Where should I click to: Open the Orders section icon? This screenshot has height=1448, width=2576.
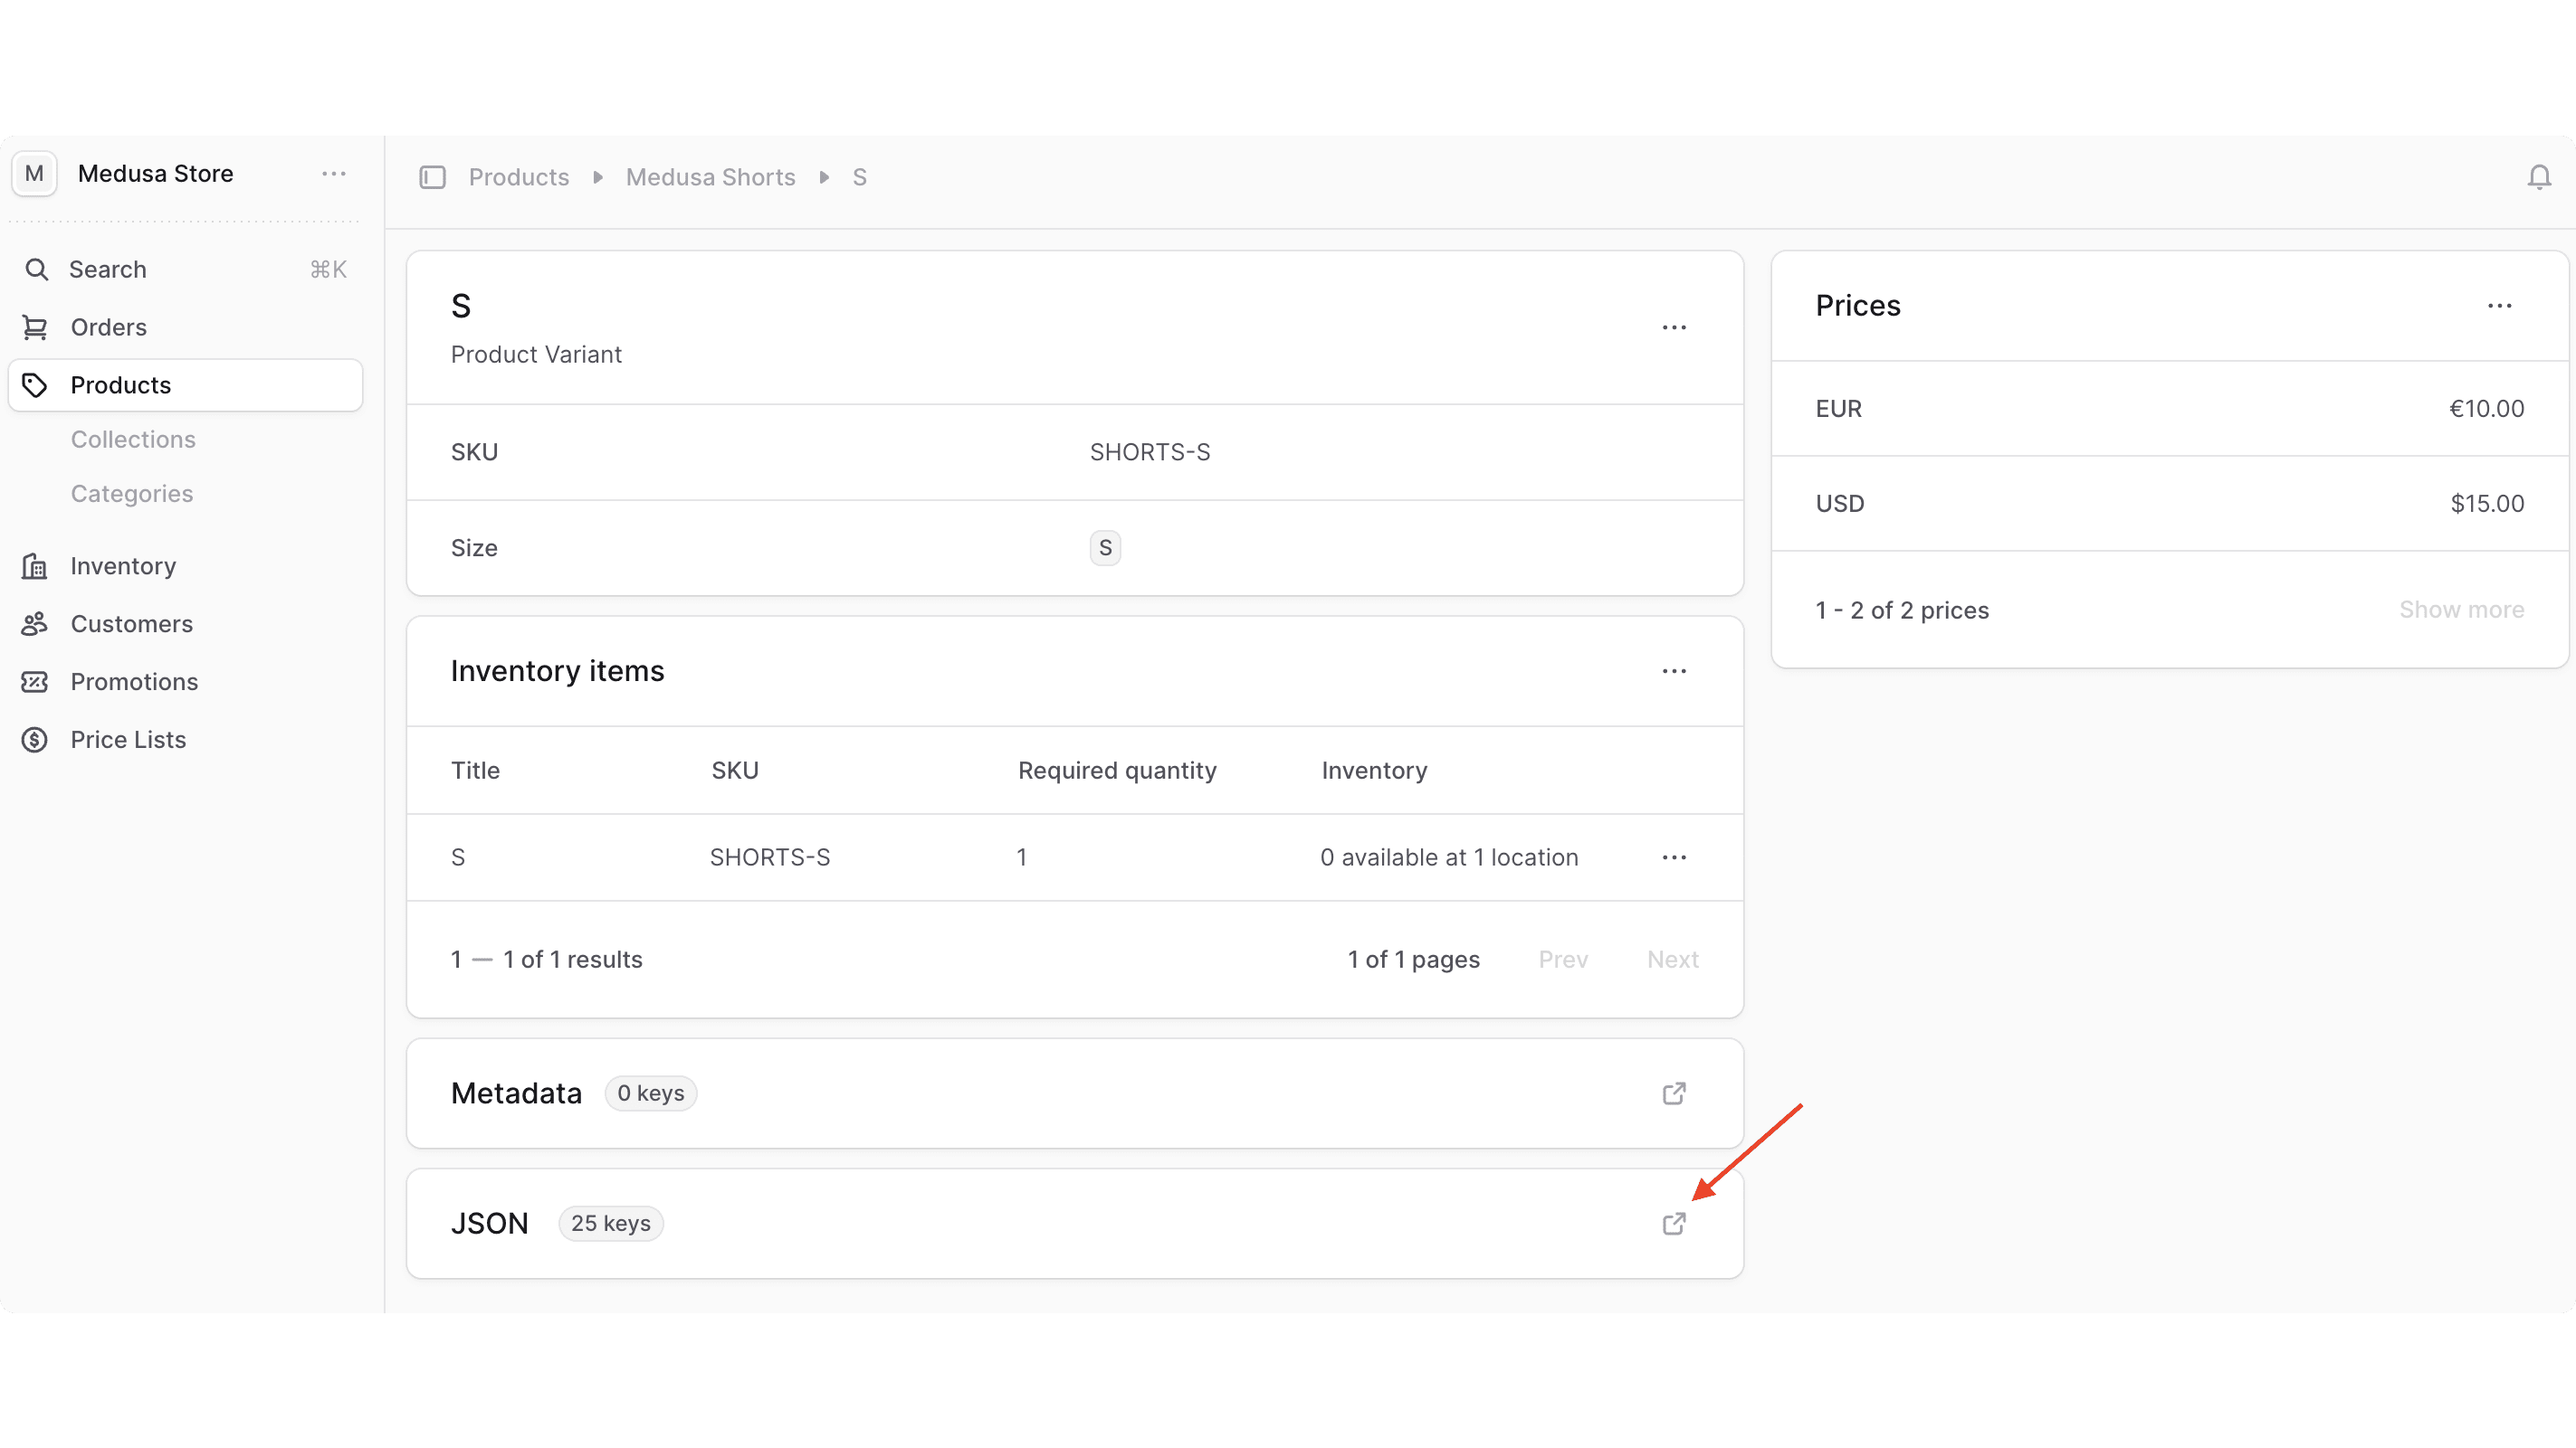click(x=35, y=327)
